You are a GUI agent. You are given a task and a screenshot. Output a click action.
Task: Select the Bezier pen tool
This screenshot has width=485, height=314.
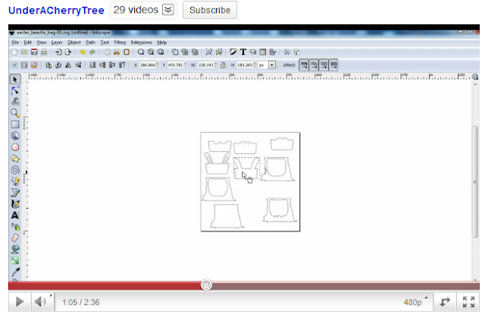click(x=15, y=193)
